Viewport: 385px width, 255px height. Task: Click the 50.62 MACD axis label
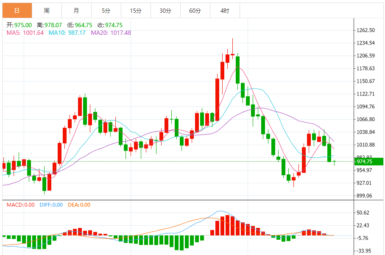[x=363, y=213]
